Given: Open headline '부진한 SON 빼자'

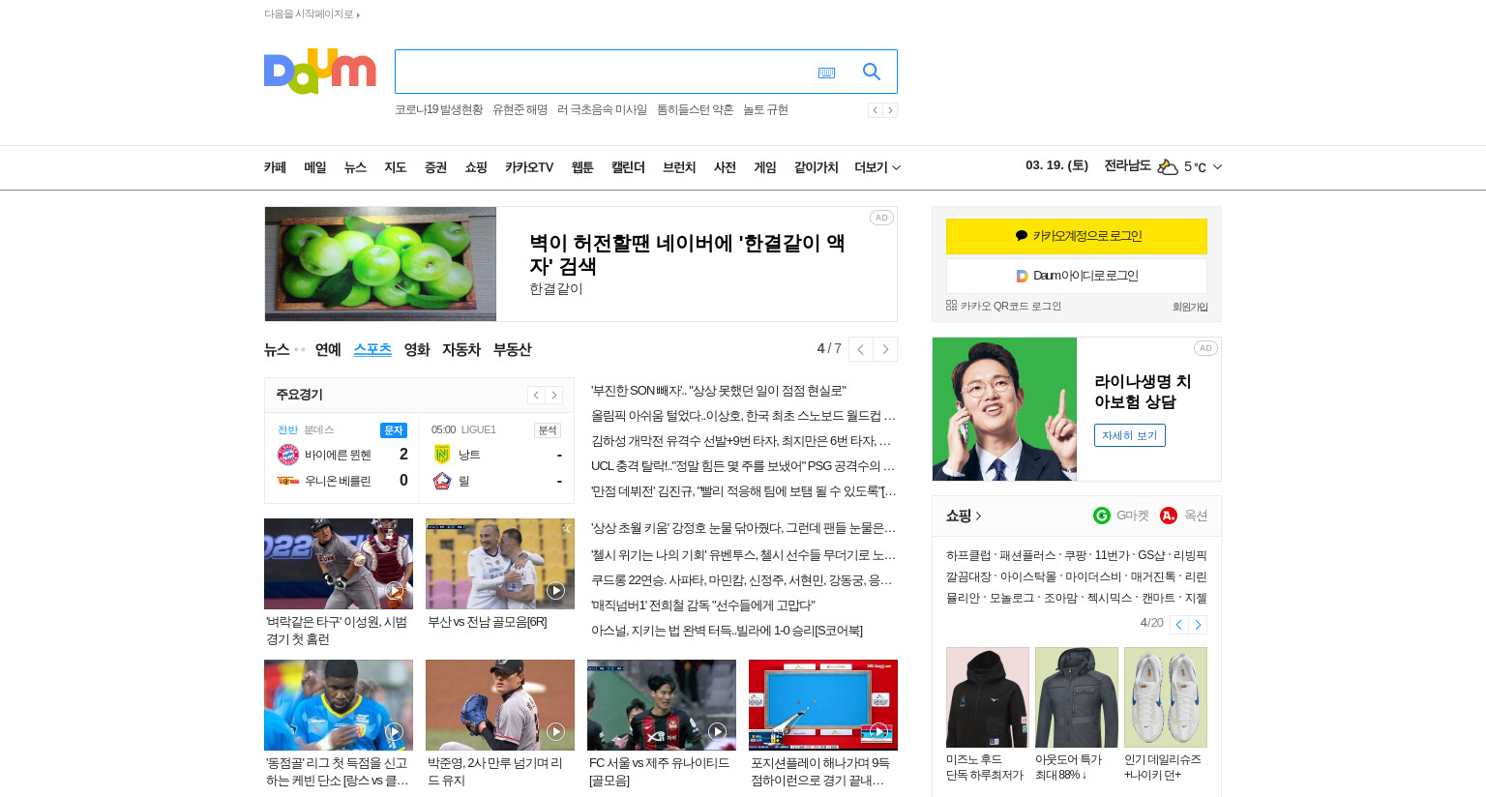Looking at the screenshot, I should tap(719, 391).
